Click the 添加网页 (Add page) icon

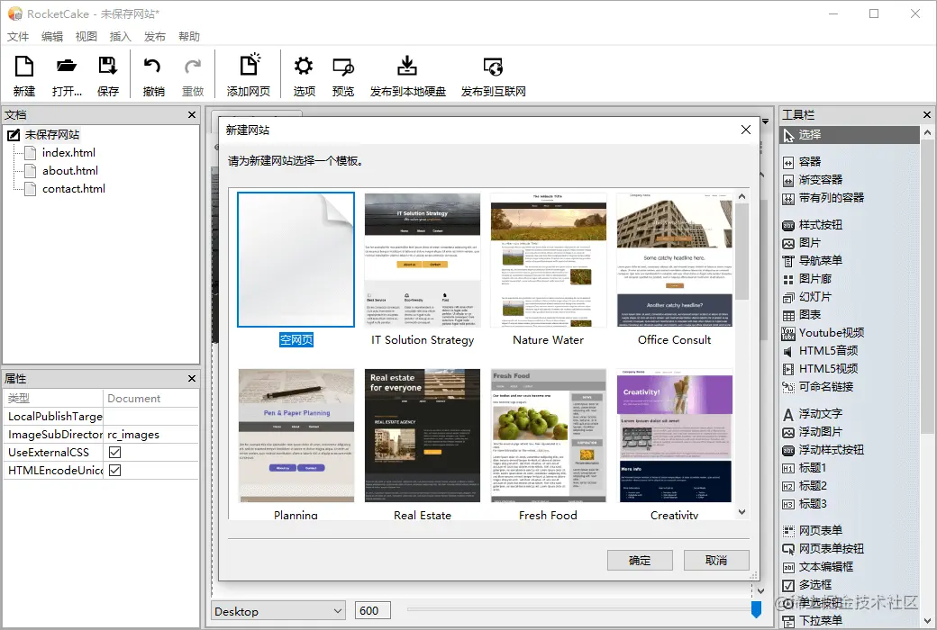tap(248, 76)
